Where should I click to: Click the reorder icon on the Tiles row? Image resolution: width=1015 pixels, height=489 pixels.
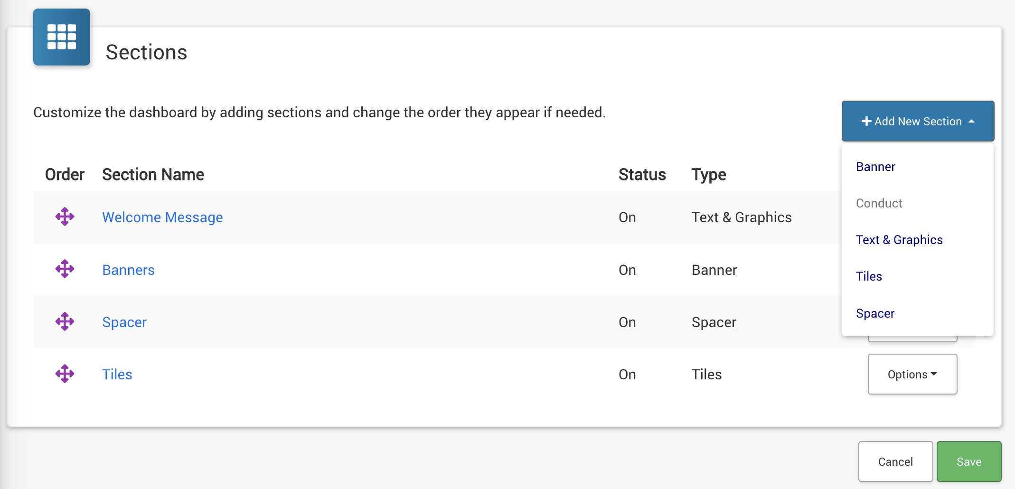(x=65, y=374)
